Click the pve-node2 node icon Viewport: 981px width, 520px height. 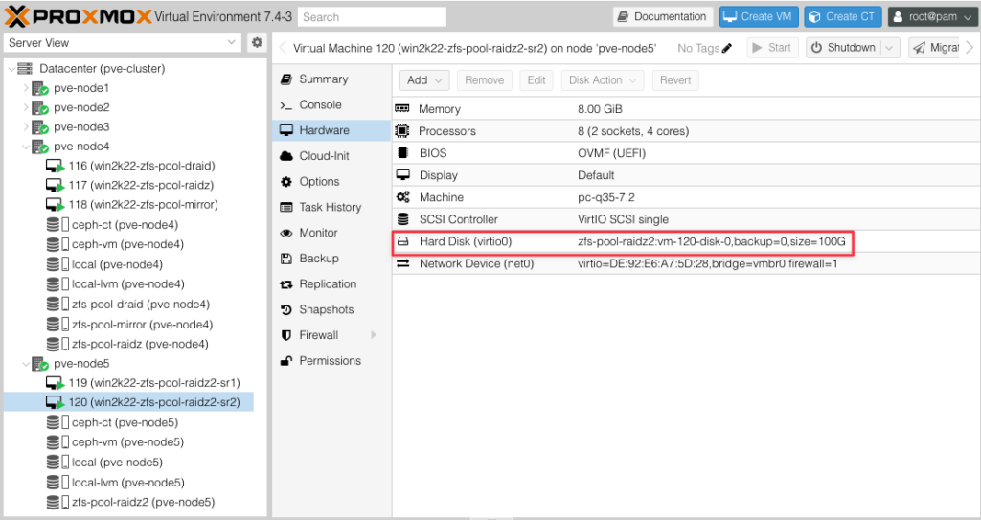(x=40, y=107)
